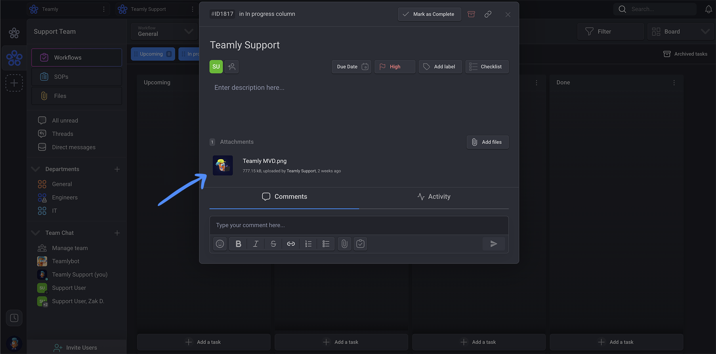Apply strikethrough in the comment editor
716x354 pixels.
(x=273, y=244)
